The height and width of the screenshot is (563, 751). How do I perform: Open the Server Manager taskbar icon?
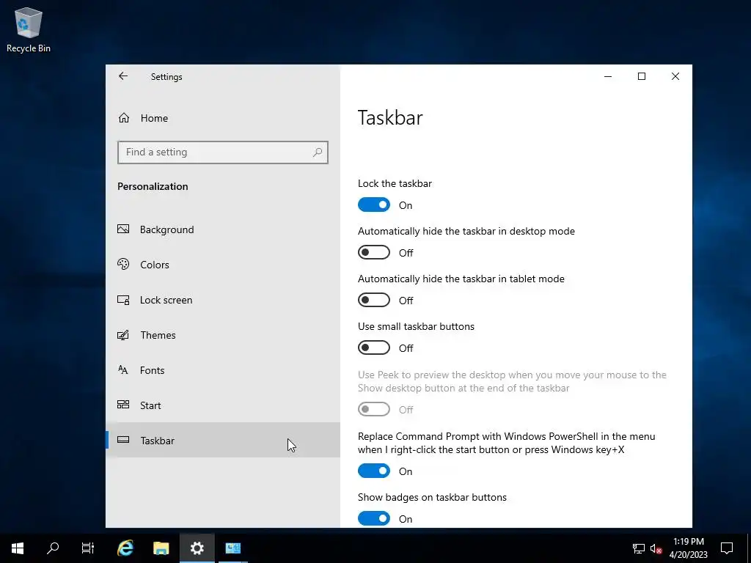[x=232, y=548]
